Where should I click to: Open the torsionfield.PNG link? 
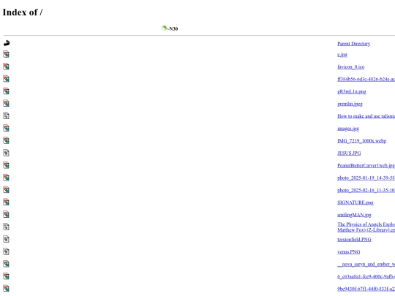354,240
